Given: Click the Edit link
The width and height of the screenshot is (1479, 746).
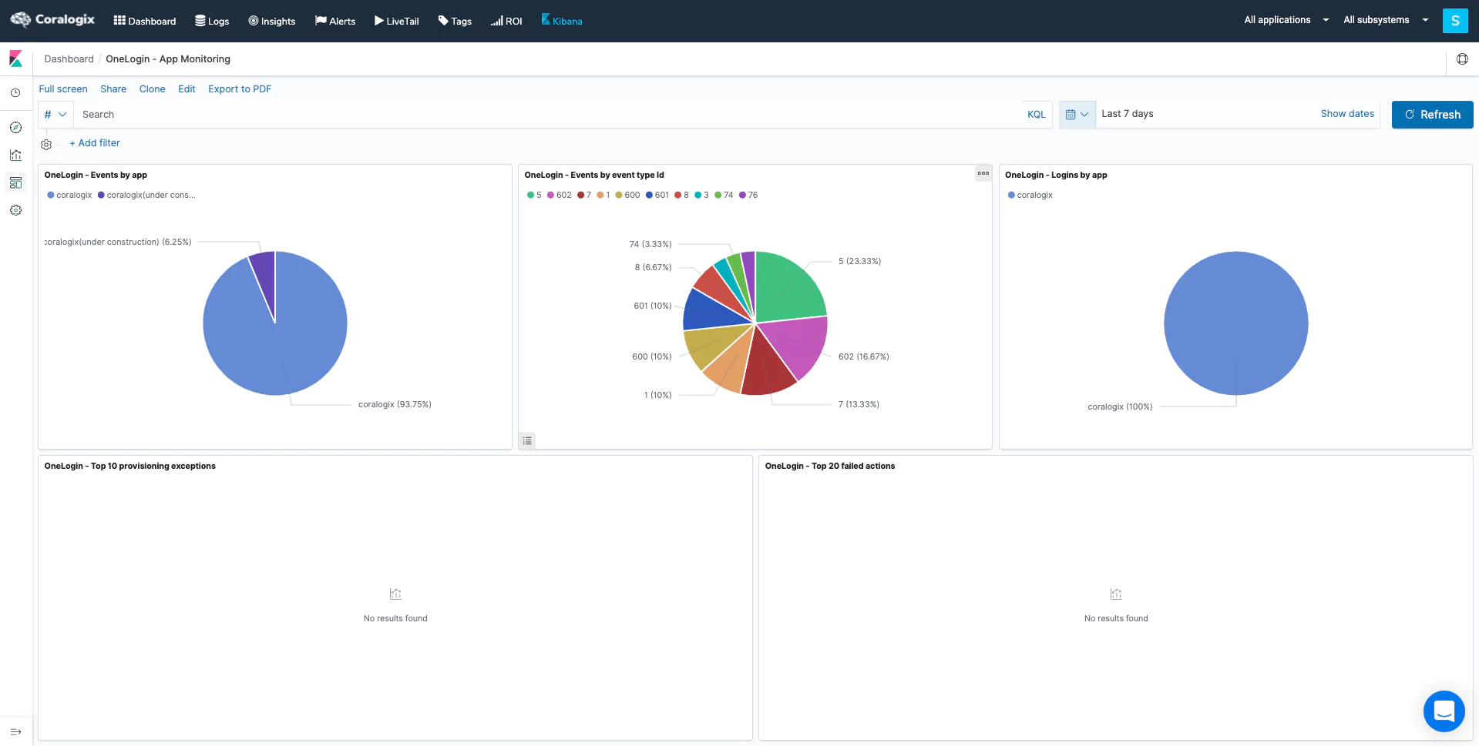Looking at the screenshot, I should 187,89.
